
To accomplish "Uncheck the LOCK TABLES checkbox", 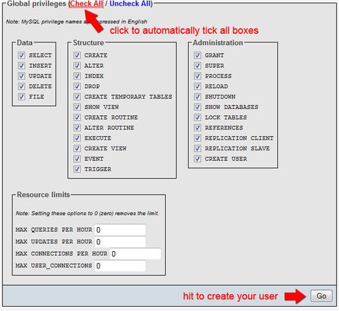I will [x=197, y=117].
